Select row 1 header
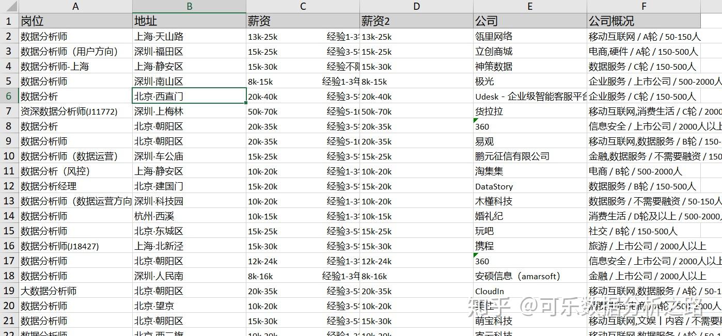 (9, 21)
